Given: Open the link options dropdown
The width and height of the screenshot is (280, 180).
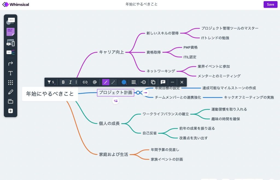Looking at the screenshot, I should pyautogui.click(x=85, y=82).
